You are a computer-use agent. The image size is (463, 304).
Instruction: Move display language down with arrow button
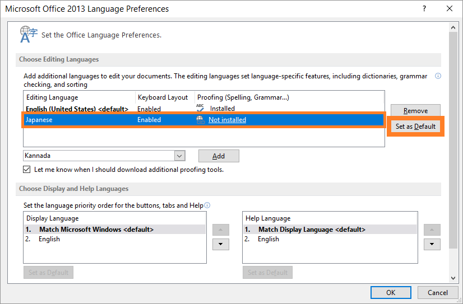[221, 244]
